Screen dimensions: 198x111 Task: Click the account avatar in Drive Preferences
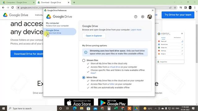coord(149,17)
